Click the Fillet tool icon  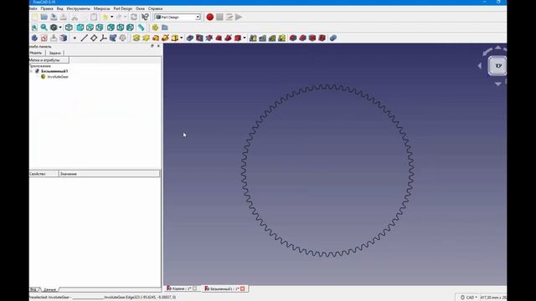pyautogui.click(x=293, y=38)
